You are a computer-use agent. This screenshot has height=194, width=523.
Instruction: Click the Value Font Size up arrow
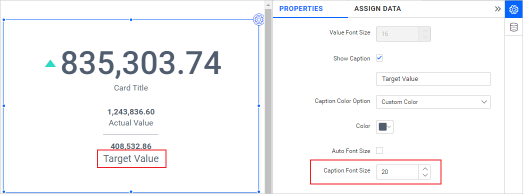click(425, 30)
